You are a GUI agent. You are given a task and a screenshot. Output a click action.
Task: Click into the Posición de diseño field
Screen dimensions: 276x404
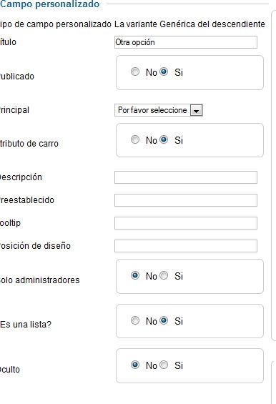[x=186, y=246]
